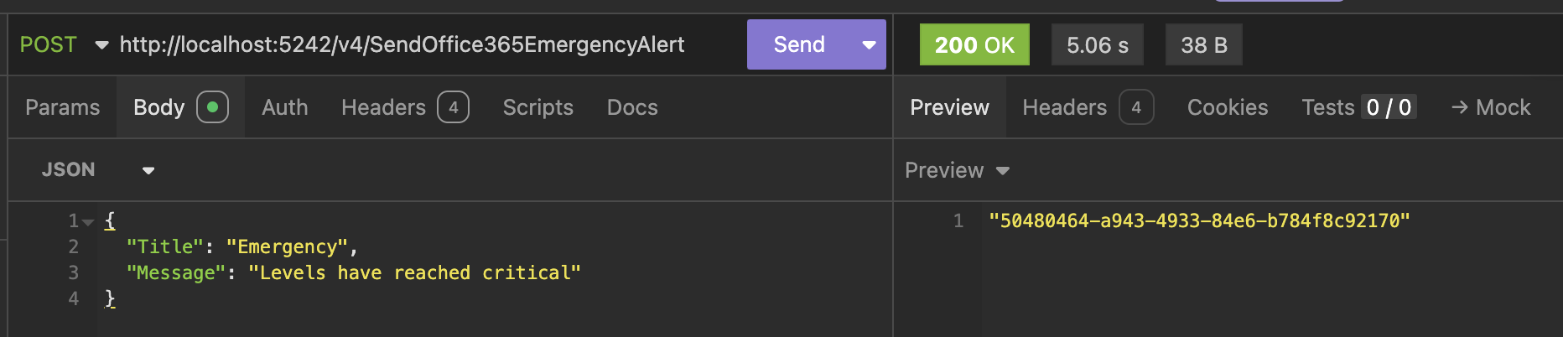The height and width of the screenshot is (337, 1563).
Task: Open the Docs tab
Action: pos(632,107)
